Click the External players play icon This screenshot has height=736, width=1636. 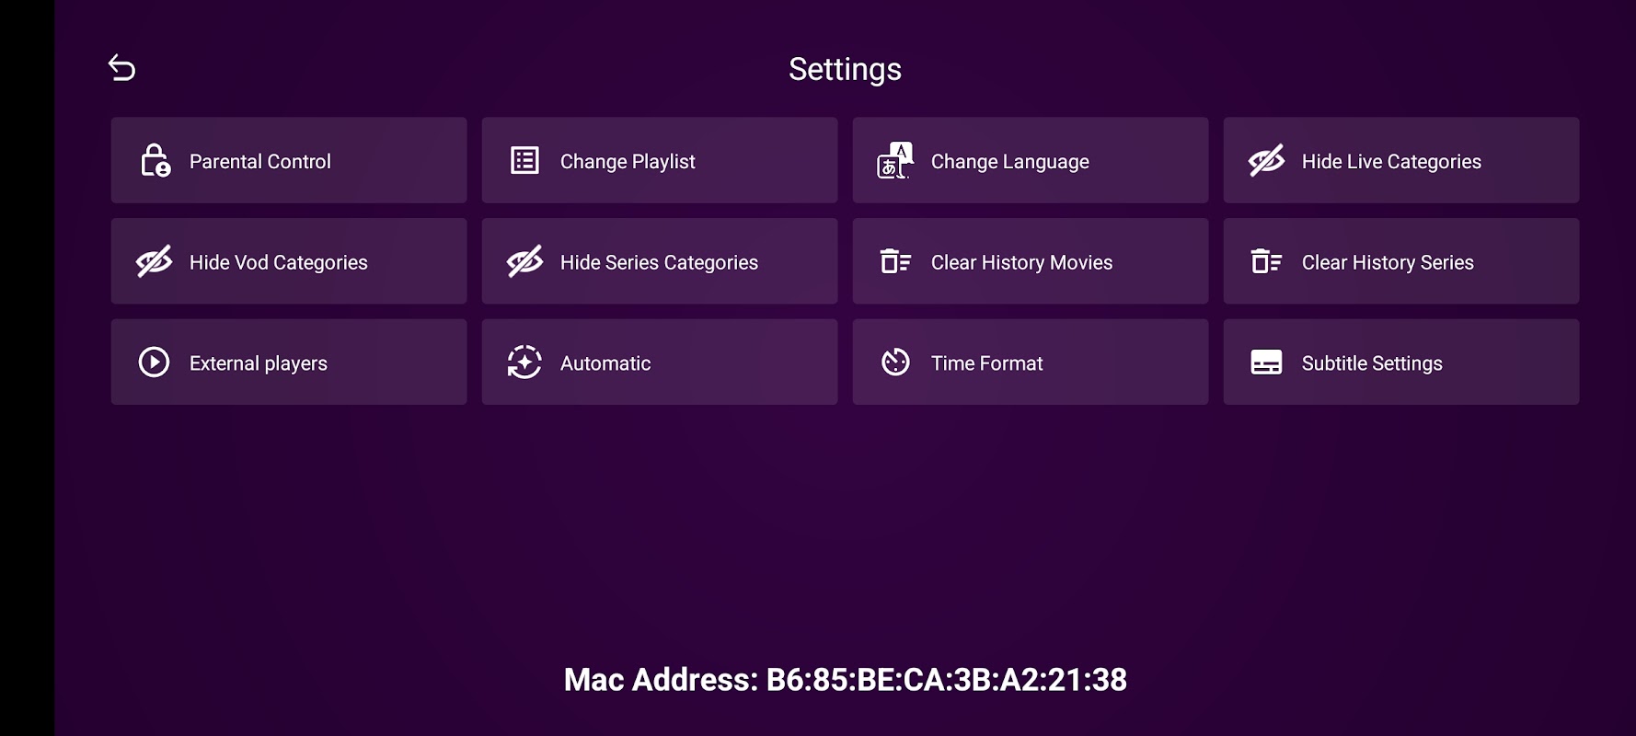[x=154, y=362]
